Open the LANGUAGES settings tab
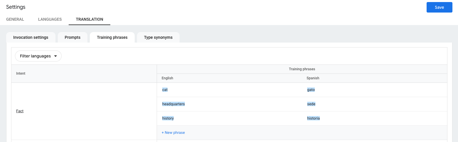Image resolution: width=458 pixels, height=142 pixels. [x=50, y=19]
